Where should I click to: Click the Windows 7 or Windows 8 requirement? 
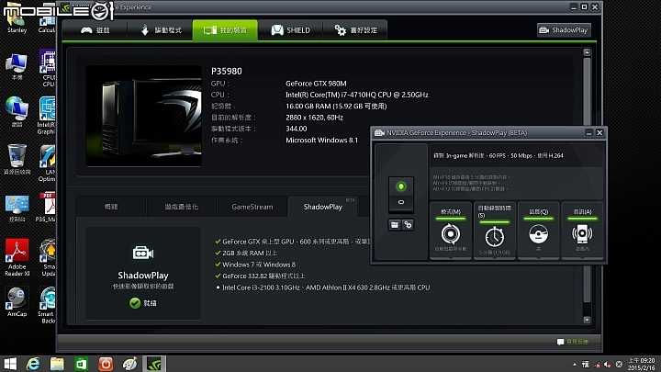coord(255,265)
